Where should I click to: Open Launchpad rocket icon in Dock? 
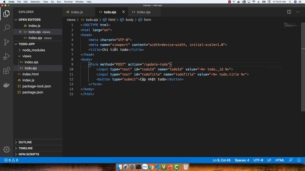(126, 167)
